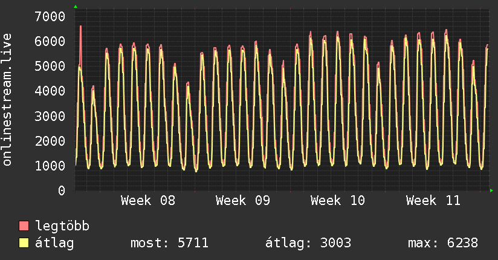Viewport: 498px width, 260px height.
Task: Click the 1000 y-axis tick label
Action: click(x=50, y=166)
